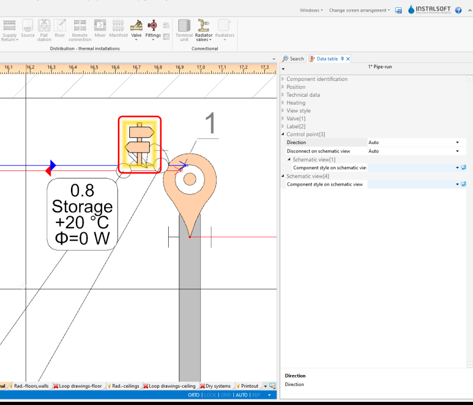Open the Data table header dropdown arrow
This screenshot has height=405, width=473.
coord(283,69)
